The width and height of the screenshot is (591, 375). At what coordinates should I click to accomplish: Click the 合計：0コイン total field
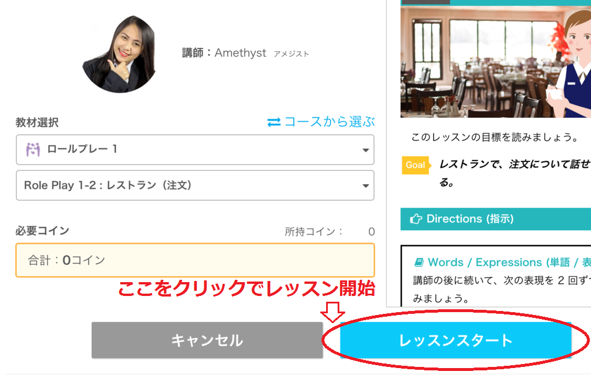[x=195, y=260]
